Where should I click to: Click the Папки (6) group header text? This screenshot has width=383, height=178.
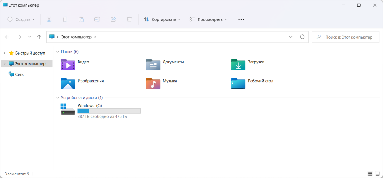(70, 52)
